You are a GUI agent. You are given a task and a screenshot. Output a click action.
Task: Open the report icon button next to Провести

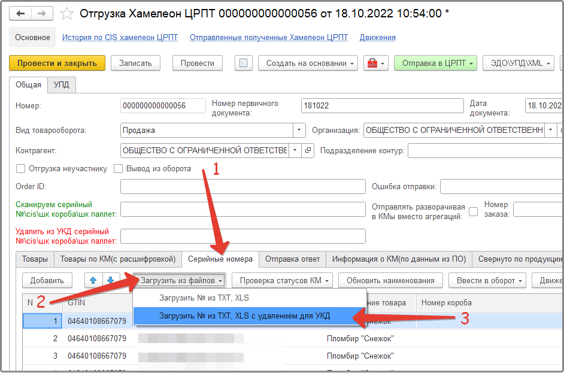point(244,63)
